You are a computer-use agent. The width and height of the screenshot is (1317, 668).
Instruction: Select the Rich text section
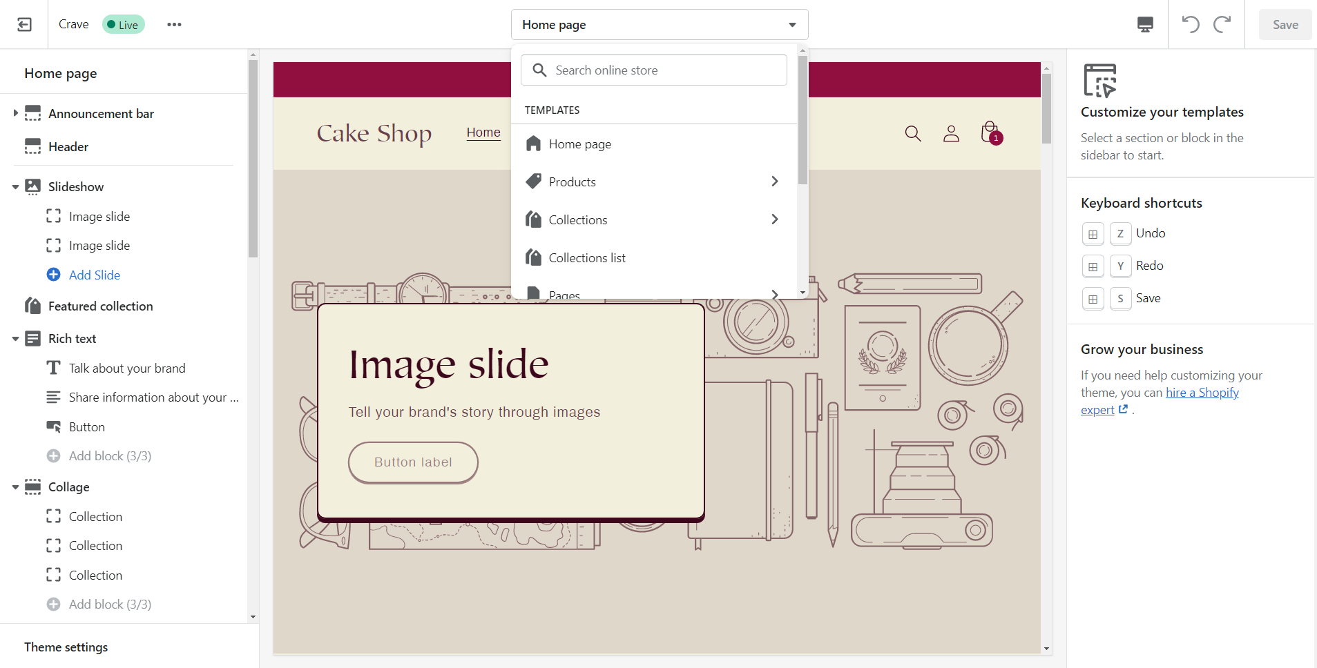click(72, 339)
